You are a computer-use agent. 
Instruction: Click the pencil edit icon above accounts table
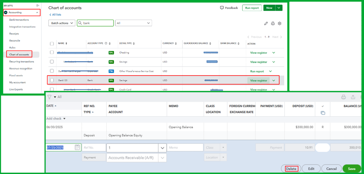pos(266,23)
